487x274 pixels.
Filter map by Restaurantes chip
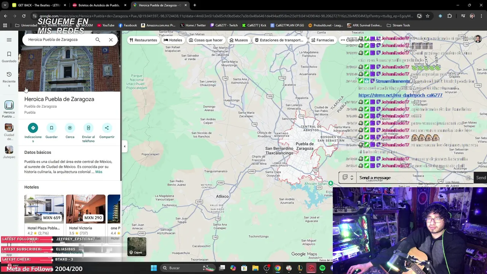(143, 40)
